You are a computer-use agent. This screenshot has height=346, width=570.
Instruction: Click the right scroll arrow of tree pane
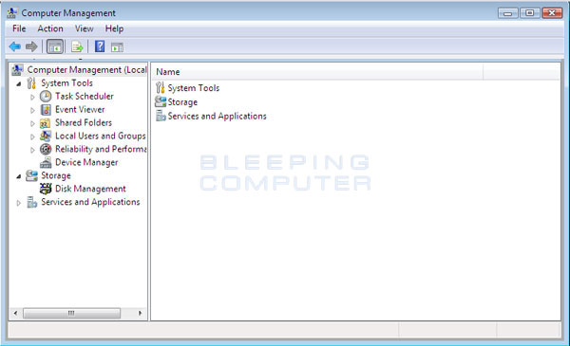tap(140, 313)
